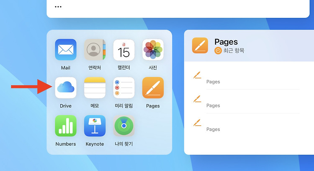Viewport: 314px width, 171px height.
Task: Open the 연락처 contacts app icon
Action: tap(95, 50)
